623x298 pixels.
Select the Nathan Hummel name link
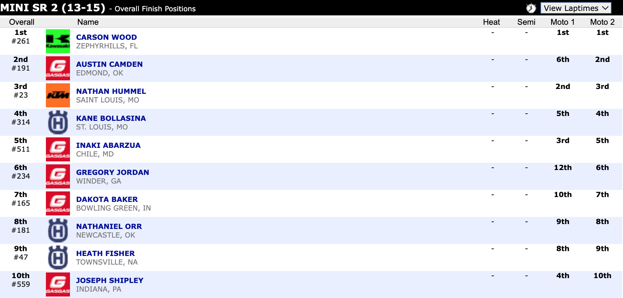[x=111, y=91]
